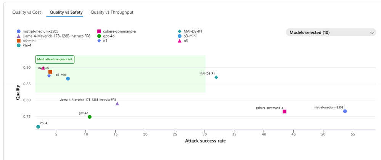Select the Quality vs Throughput tab
381x160 pixels.
point(112,12)
